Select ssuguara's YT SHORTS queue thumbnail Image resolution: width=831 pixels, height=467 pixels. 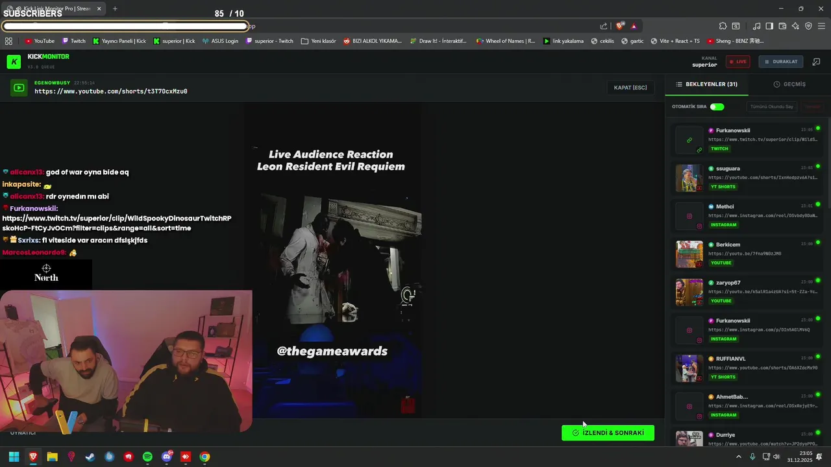pyautogui.click(x=689, y=178)
